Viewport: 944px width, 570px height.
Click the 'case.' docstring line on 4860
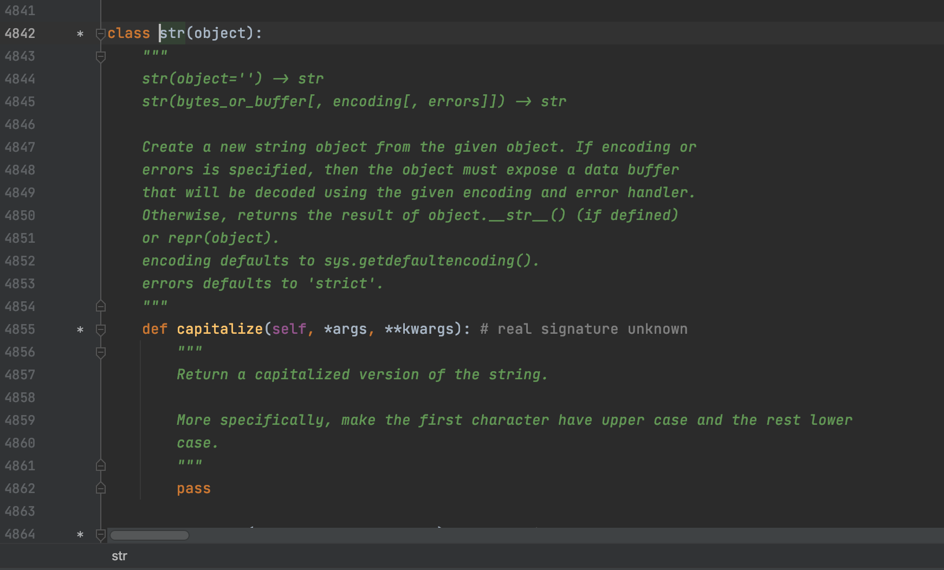click(x=198, y=443)
